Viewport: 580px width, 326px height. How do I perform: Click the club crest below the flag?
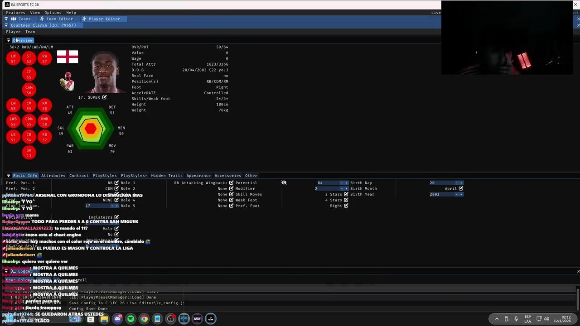pos(67,81)
